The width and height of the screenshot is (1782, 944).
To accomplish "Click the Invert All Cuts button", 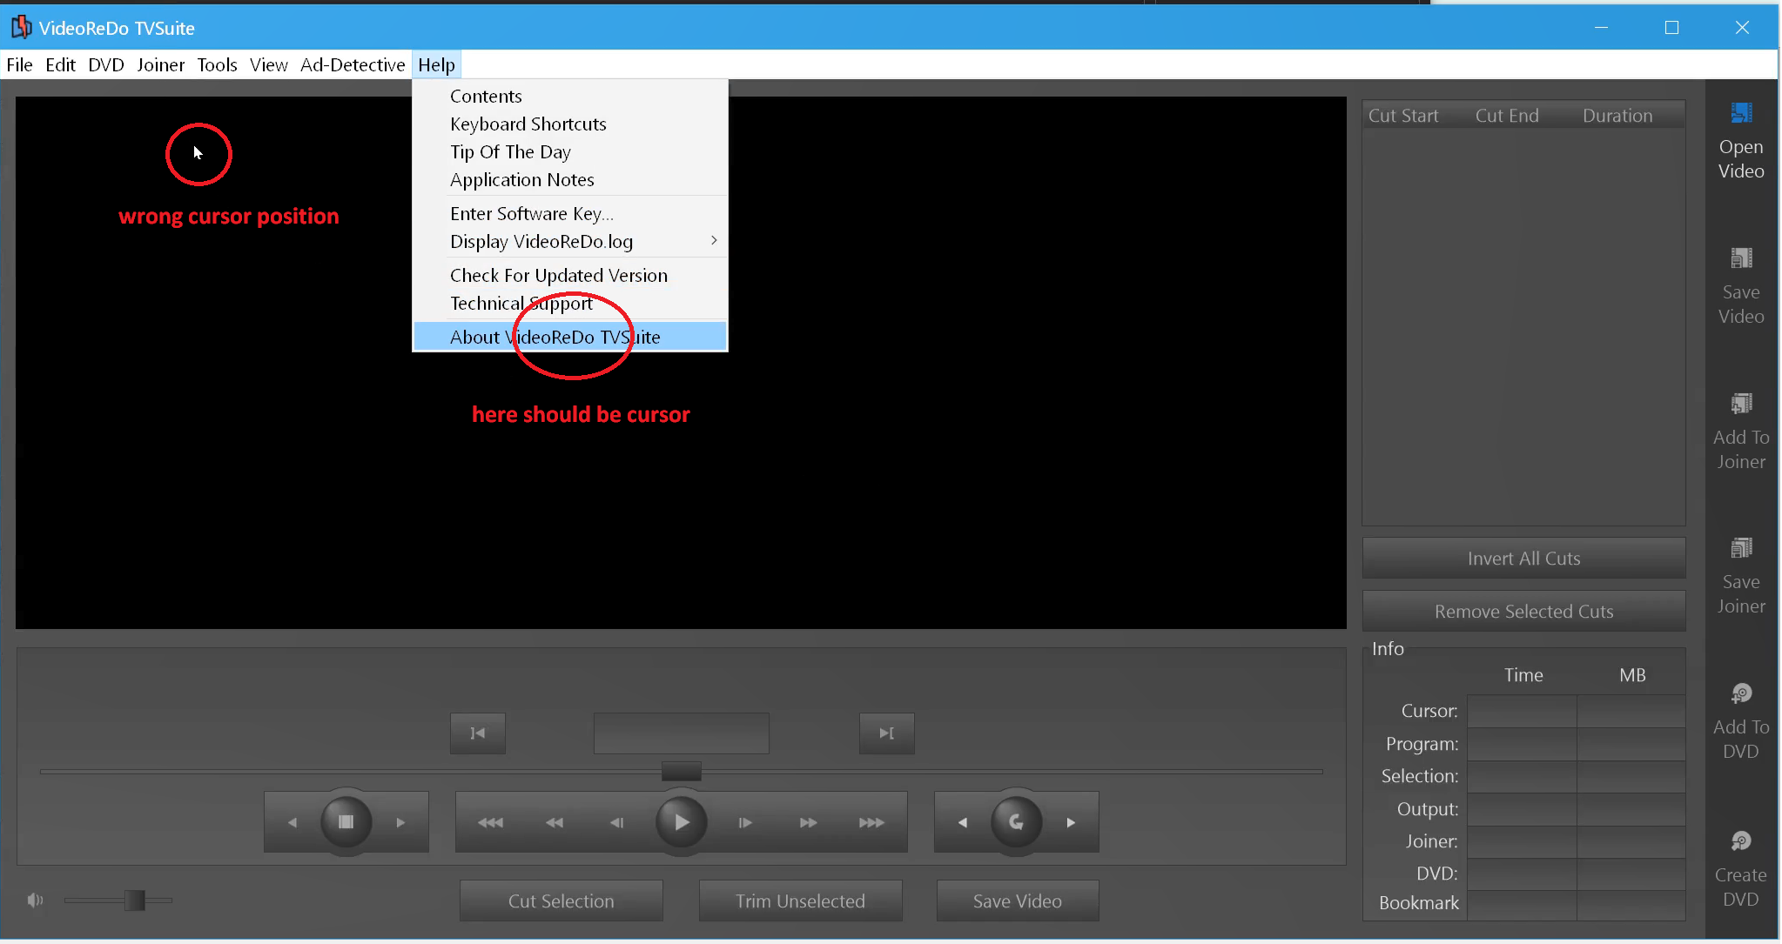I will [1523, 558].
